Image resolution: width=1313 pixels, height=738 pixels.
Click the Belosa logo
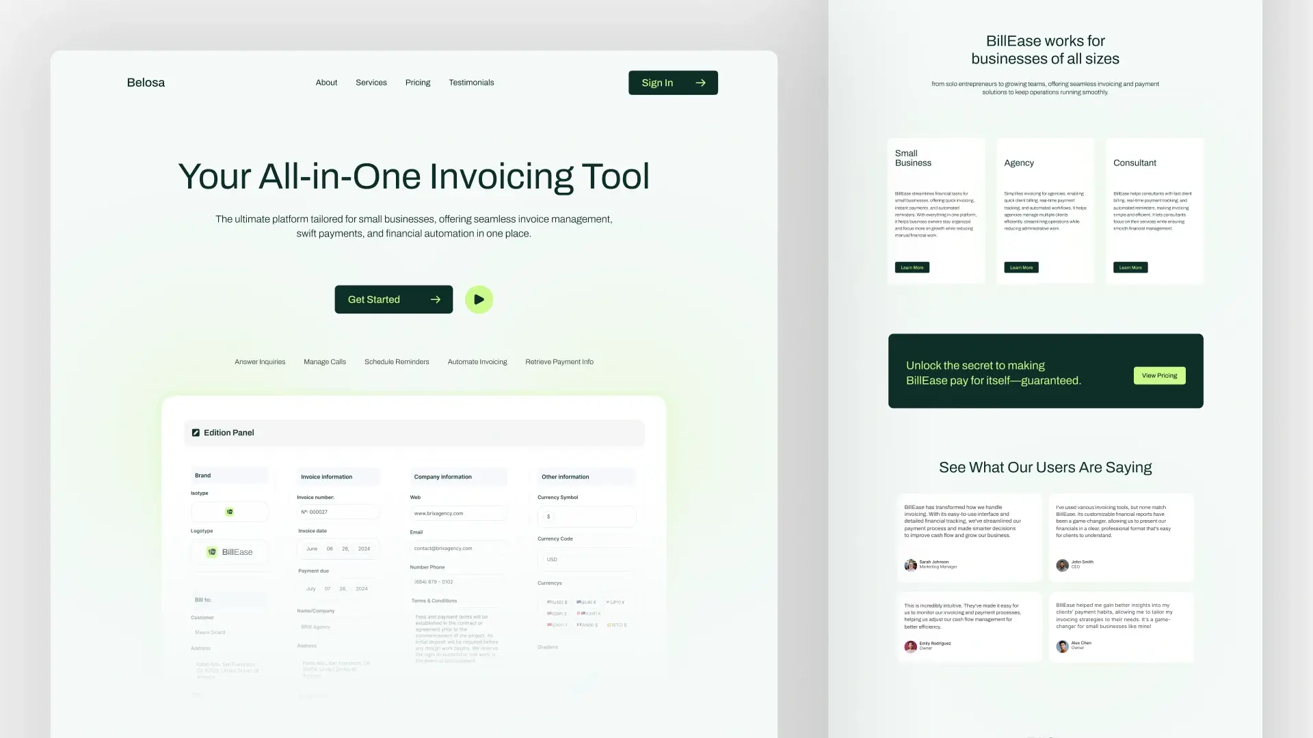point(146,83)
